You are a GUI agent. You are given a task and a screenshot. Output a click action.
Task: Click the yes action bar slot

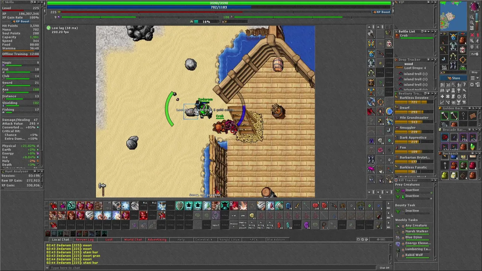point(243,216)
